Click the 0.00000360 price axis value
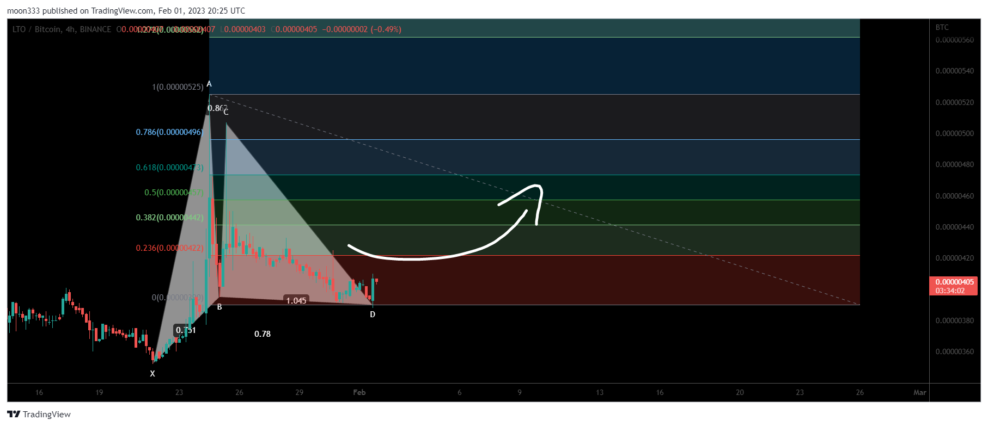The height and width of the screenshot is (426, 988). [954, 351]
